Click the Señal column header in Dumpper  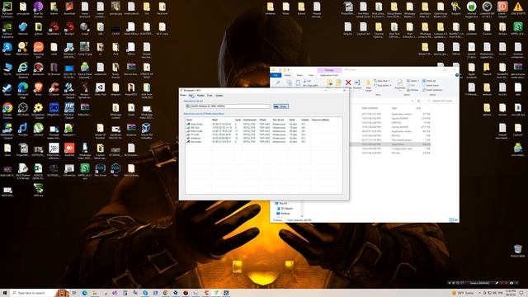(291, 120)
